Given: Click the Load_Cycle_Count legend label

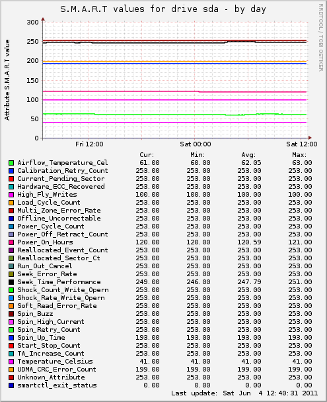Looking at the screenshot, I should click(49, 203).
